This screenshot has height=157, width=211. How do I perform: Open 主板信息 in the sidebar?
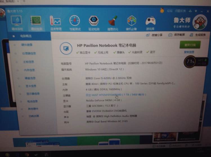point(29,62)
